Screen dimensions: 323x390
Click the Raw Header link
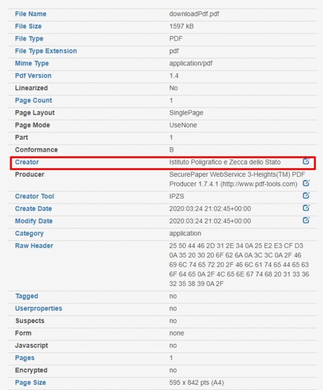[34, 246]
